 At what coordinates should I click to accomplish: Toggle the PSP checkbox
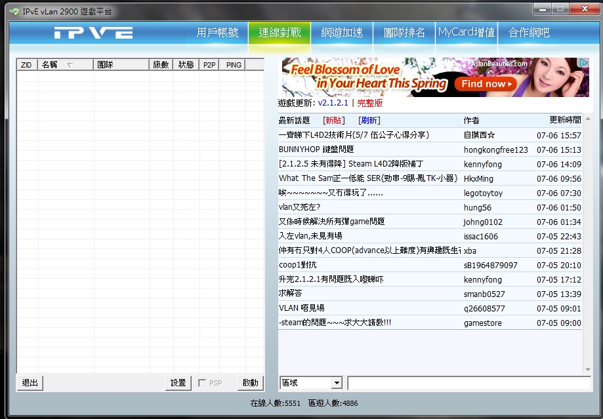pos(202,383)
